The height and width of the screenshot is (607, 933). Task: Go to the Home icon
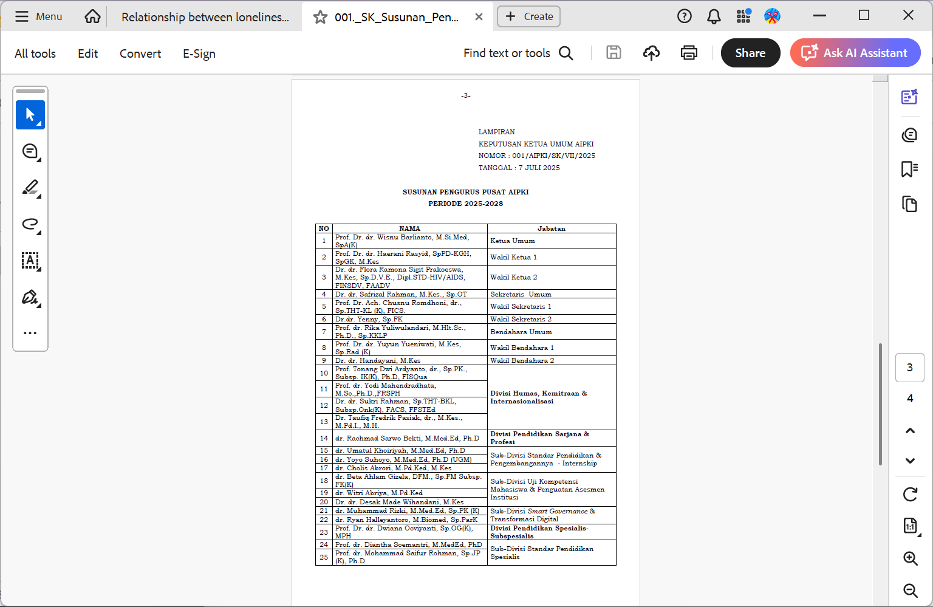(x=92, y=16)
